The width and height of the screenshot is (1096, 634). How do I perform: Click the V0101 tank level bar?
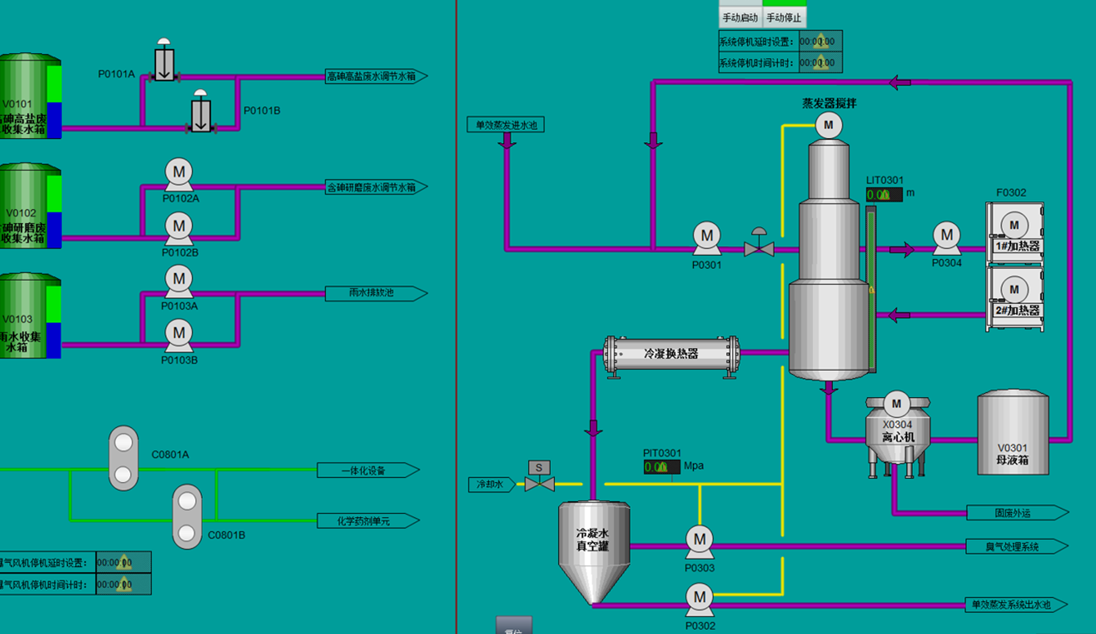[54, 102]
